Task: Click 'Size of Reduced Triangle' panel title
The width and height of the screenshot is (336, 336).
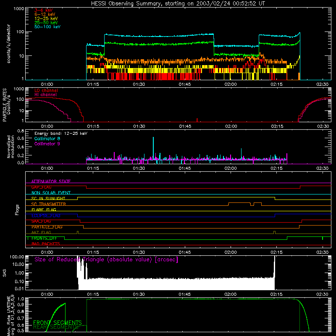Action: click(x=106, y=260)
